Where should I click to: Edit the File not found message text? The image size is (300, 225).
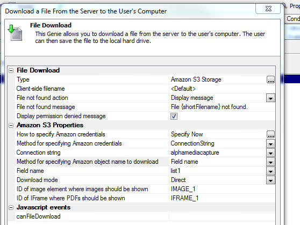click(x=222, y=107)
